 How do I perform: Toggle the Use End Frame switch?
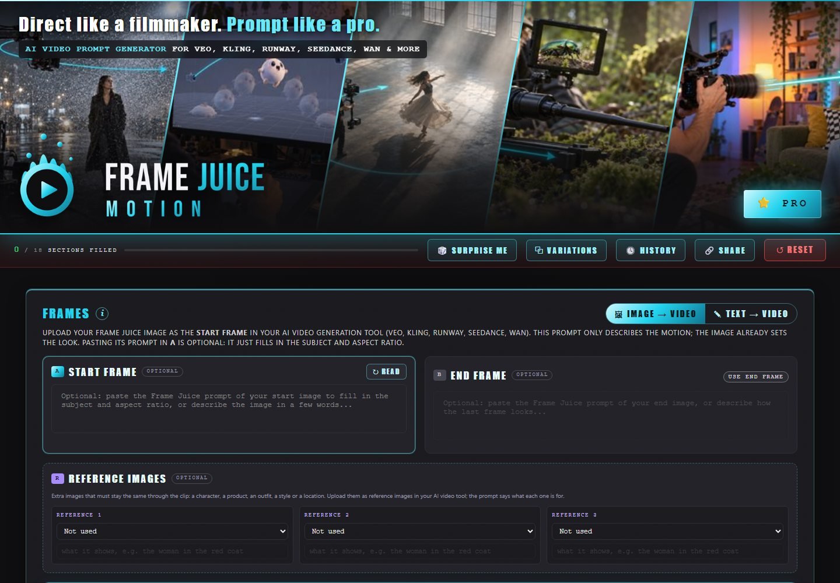(x=755, y=377)
